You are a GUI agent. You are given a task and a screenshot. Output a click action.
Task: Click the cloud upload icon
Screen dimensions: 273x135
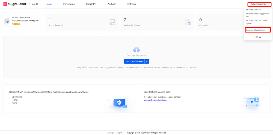click(136, 50)
